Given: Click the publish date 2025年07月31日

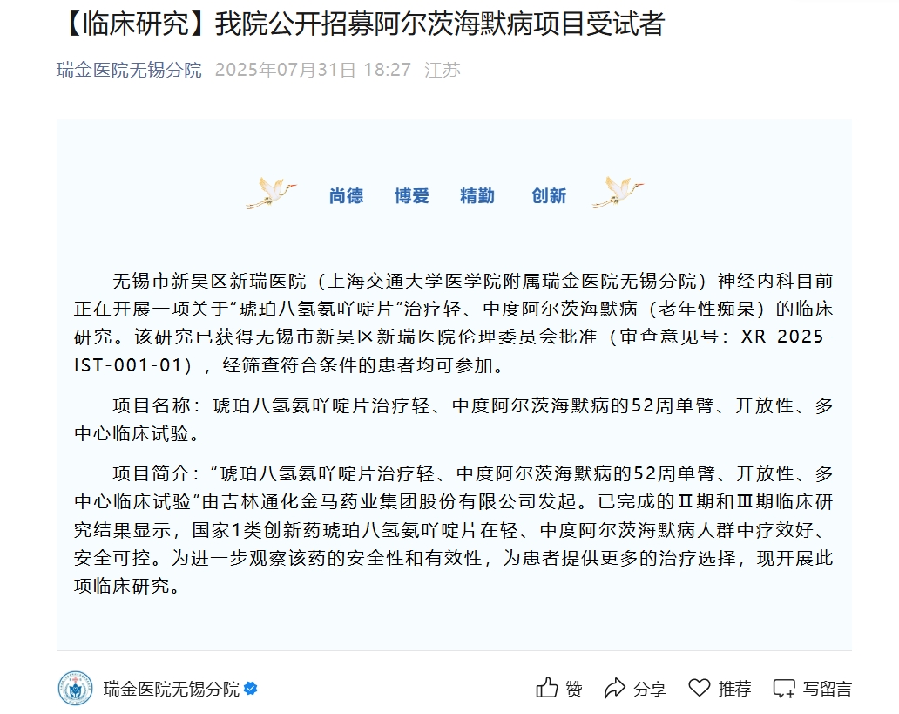Looking at the screenshot, I should click(286, 70).
